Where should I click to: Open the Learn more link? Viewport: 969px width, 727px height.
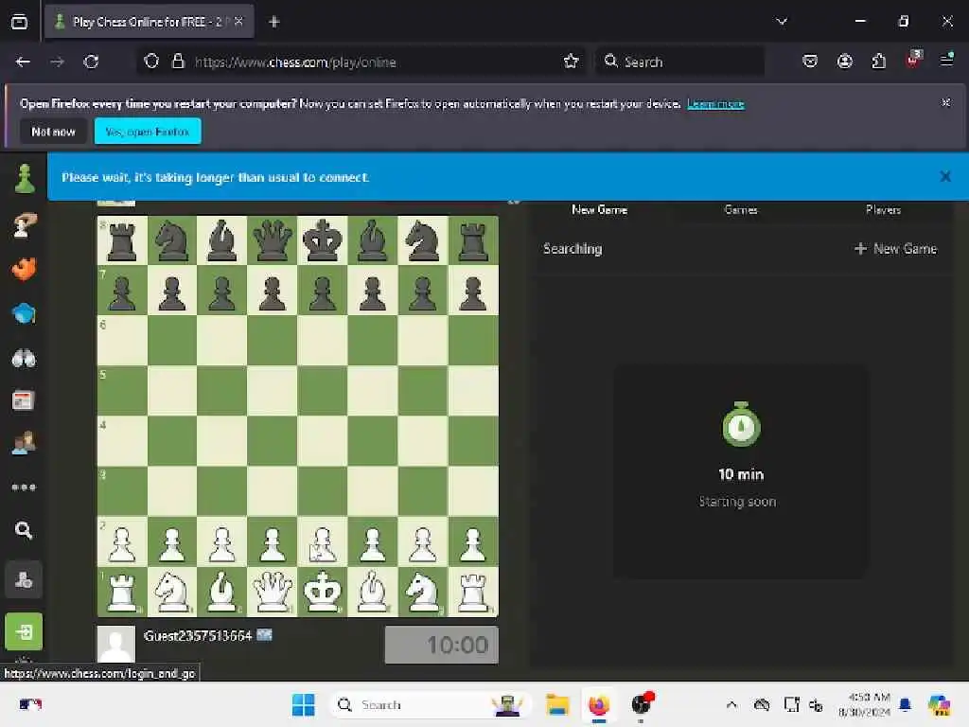pos(715,104)
